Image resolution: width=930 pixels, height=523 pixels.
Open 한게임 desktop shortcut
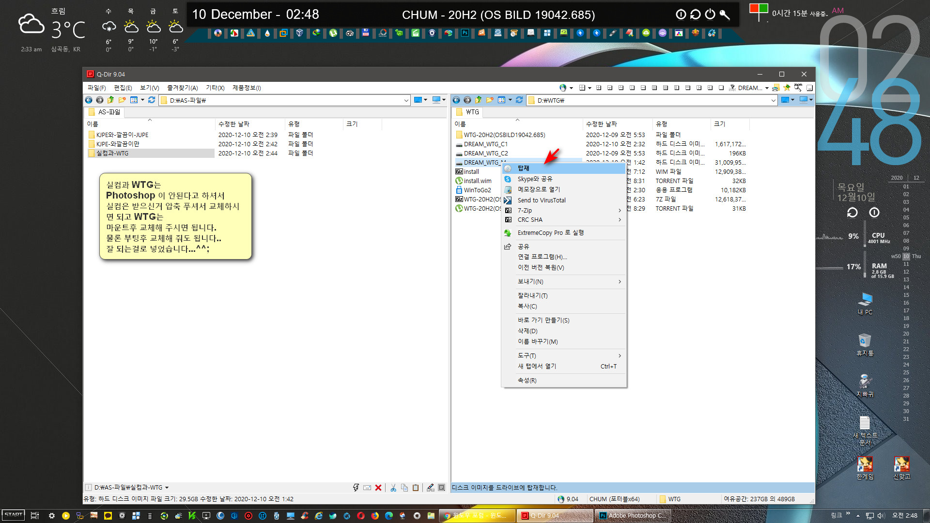click(865, 468)
